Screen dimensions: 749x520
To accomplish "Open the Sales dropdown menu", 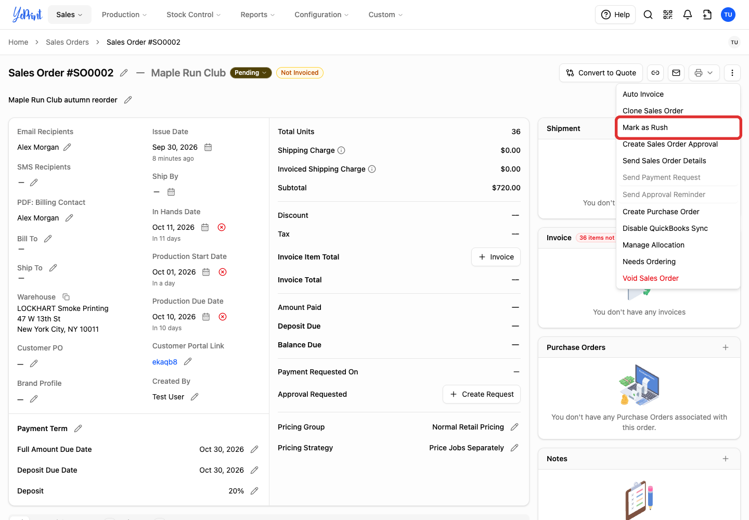I will point(70,15).
